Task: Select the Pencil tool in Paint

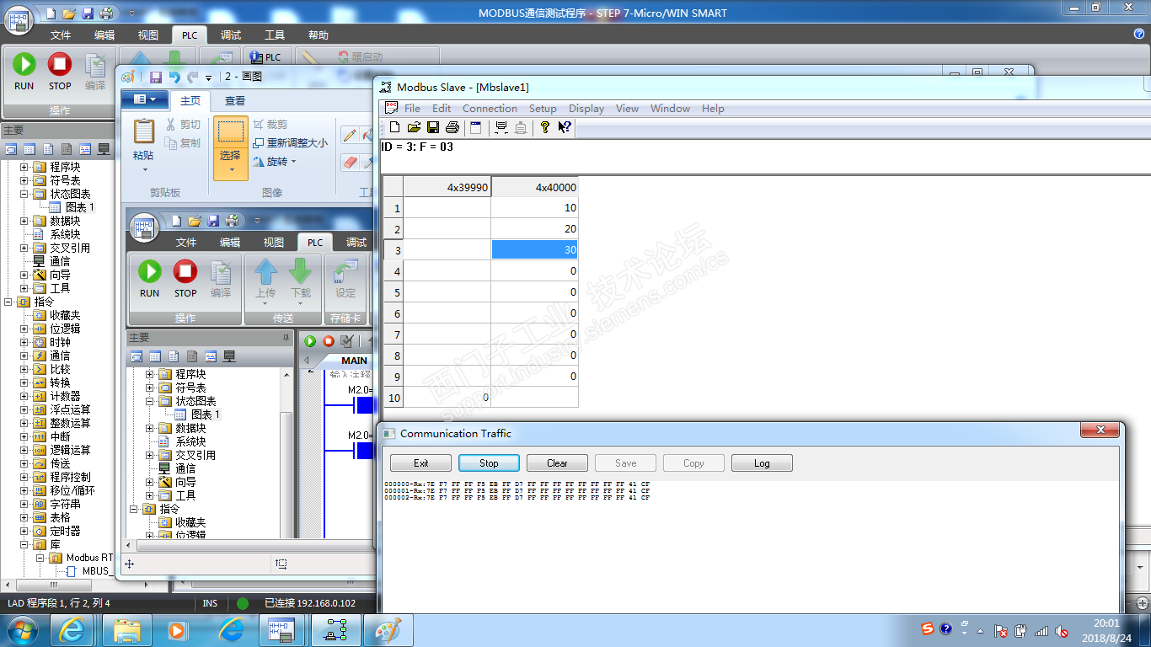Action: (350, 136)
